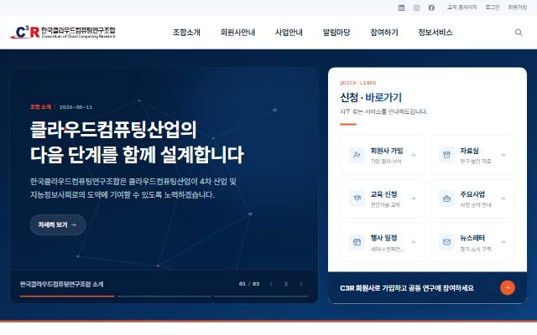
Task: Click the QUICK LINKS label
Action: (358, 83)
